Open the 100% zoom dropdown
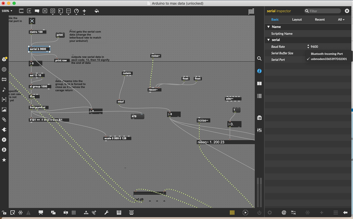Image resolution: width=353 pixels, height=219 pixels. pyautogui.click(x=7, y=11)
